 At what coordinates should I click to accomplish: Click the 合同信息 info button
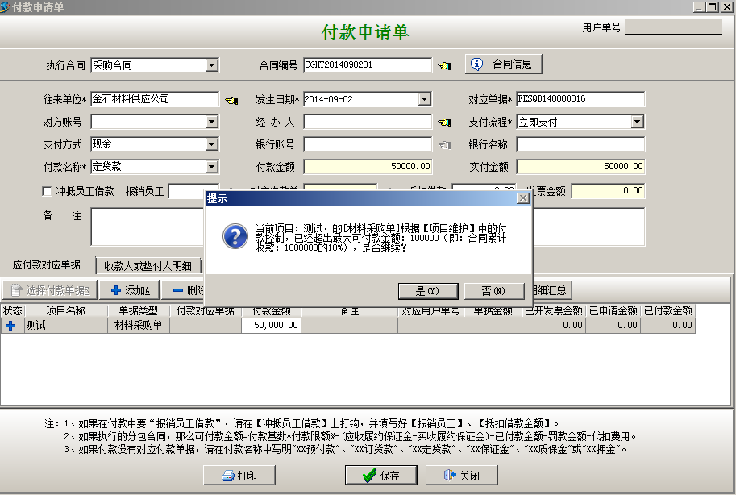click(x=504, y=64)
